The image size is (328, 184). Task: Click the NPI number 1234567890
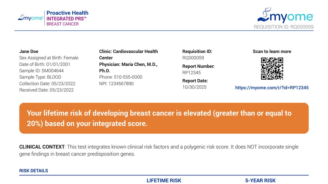click(116, 84)
